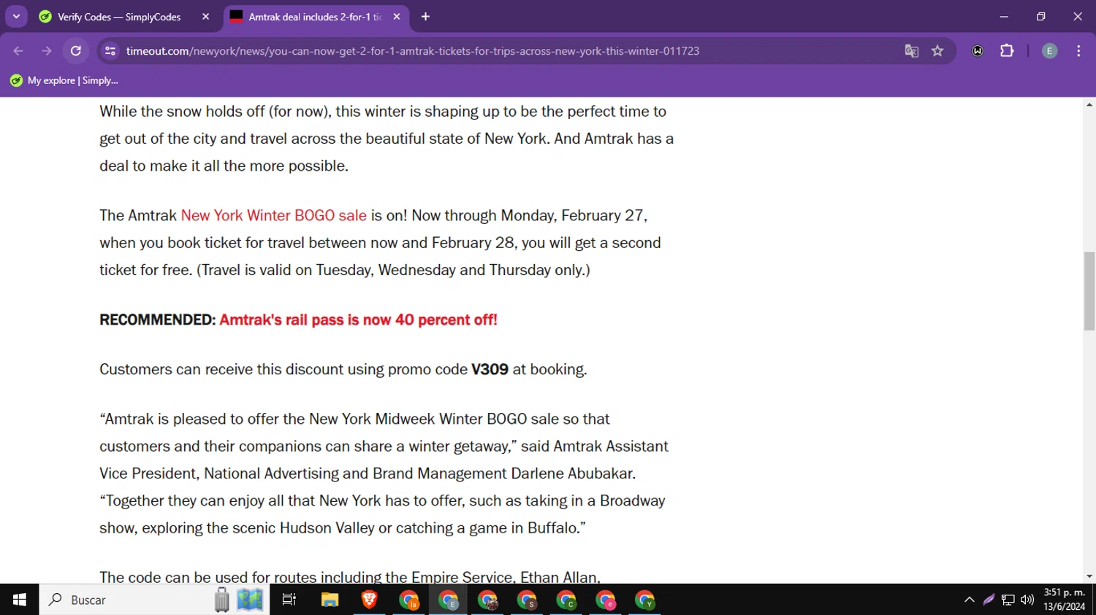Open Amtrak's rail pass 40 percent off link
The image size is (1096, 615).
358,320
